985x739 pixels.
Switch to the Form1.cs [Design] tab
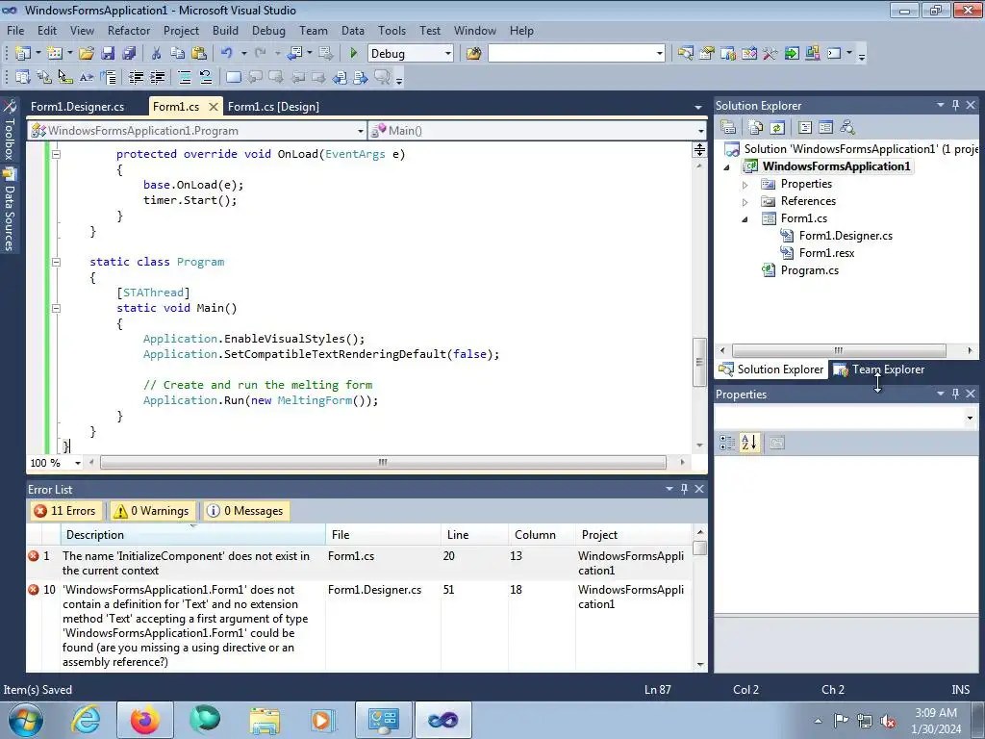273,107
